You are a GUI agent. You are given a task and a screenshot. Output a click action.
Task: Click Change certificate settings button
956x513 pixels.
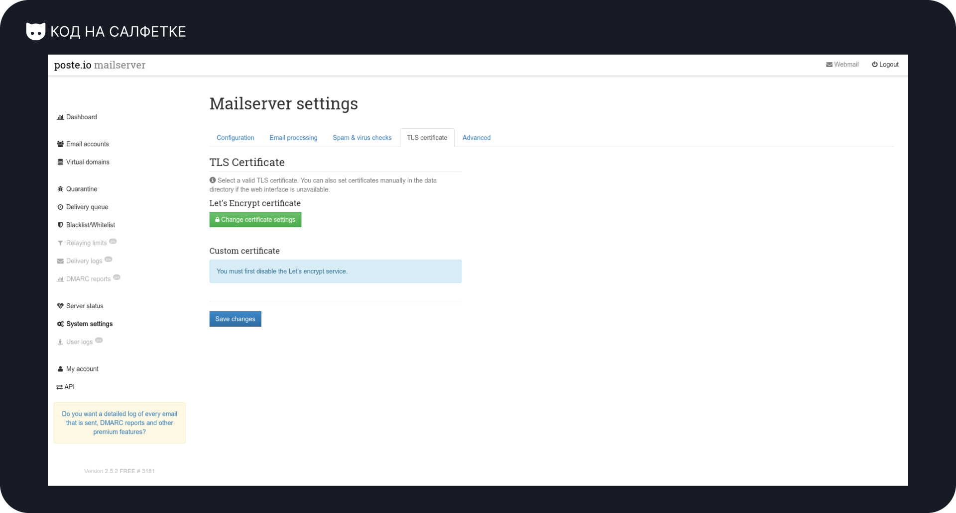click(x=255, y=220)
